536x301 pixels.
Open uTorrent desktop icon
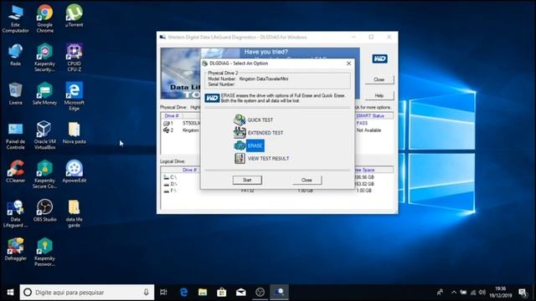coord(75,16)
